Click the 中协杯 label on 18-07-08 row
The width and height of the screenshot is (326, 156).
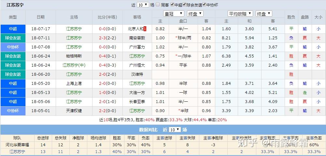[x=13, y=47]
